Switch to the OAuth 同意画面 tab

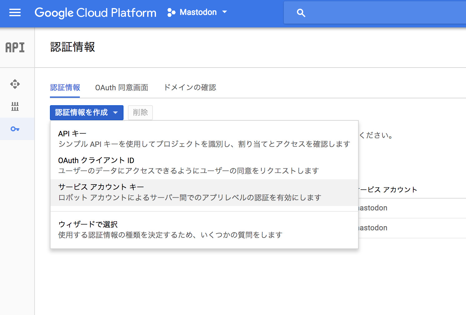122,88
